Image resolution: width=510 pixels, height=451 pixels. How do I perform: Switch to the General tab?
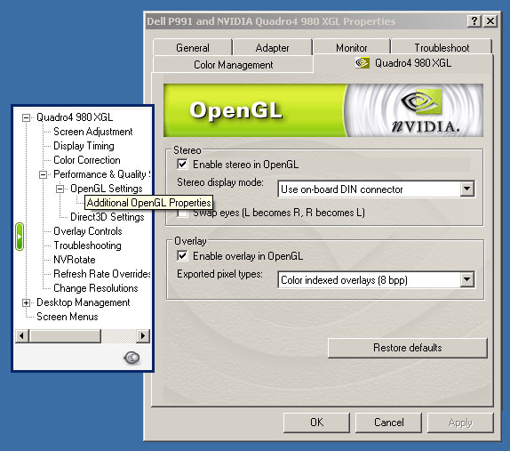[x=193, y=47]
